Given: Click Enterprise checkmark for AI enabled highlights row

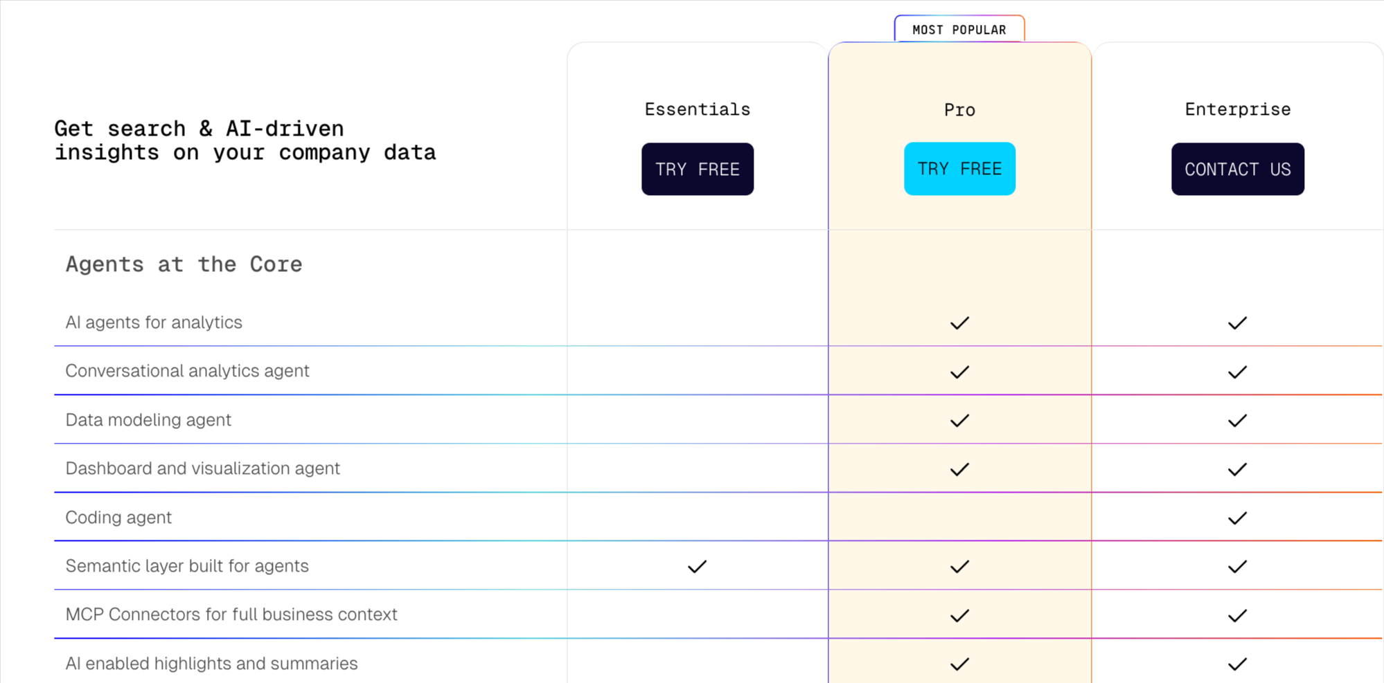Looking at the screenshot, I should pos(1237,664).
